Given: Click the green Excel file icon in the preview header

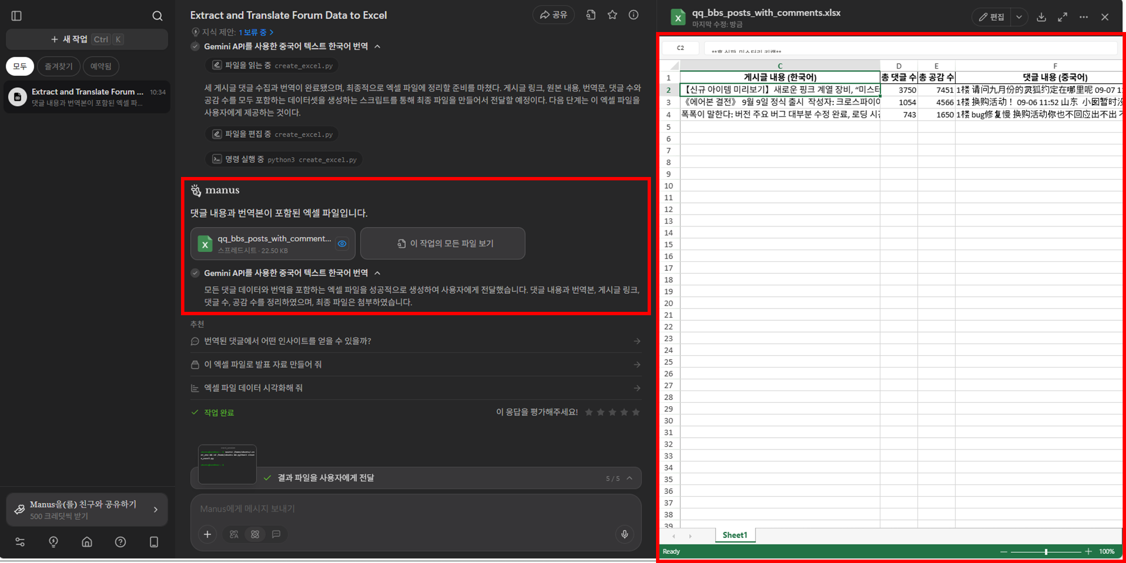Looking at the screenshot, I should pyautogui.click(x=679, y=17).
